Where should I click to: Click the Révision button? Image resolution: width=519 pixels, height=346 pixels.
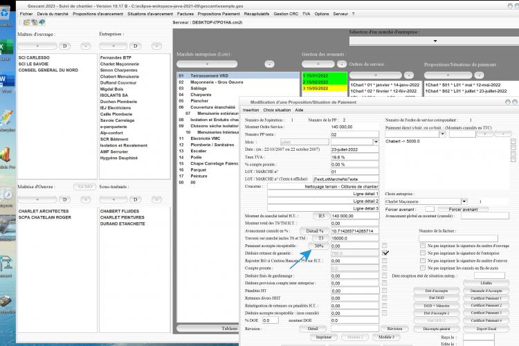[x=394, y=329]
